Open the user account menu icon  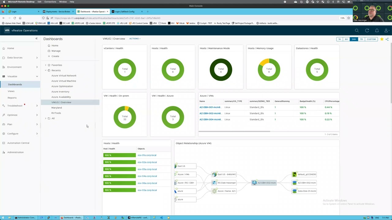[386, 31]
